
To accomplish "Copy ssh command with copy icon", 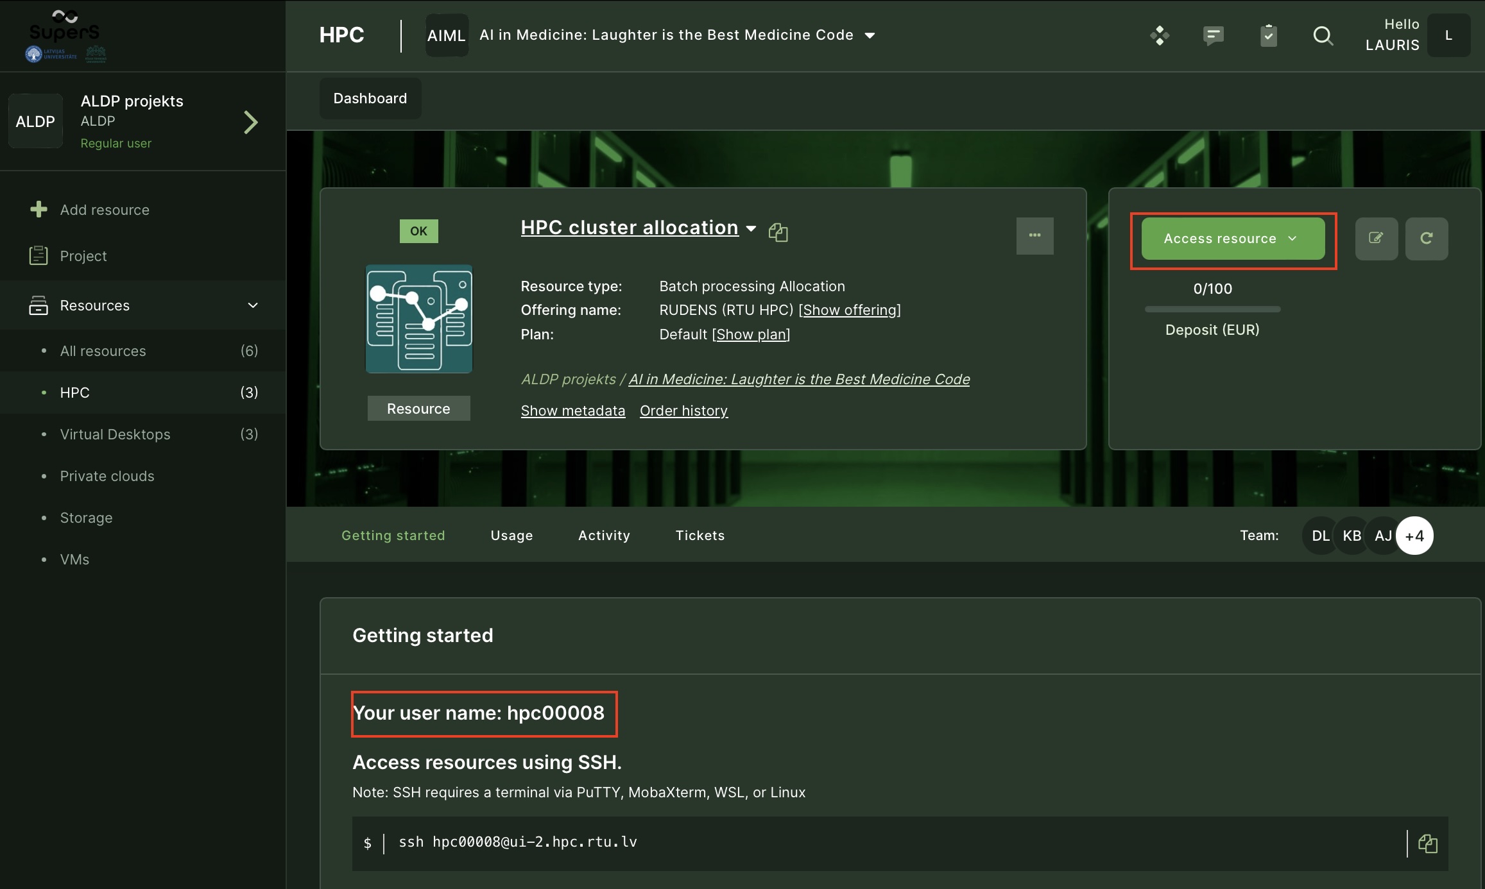I will click(1427, 843).
